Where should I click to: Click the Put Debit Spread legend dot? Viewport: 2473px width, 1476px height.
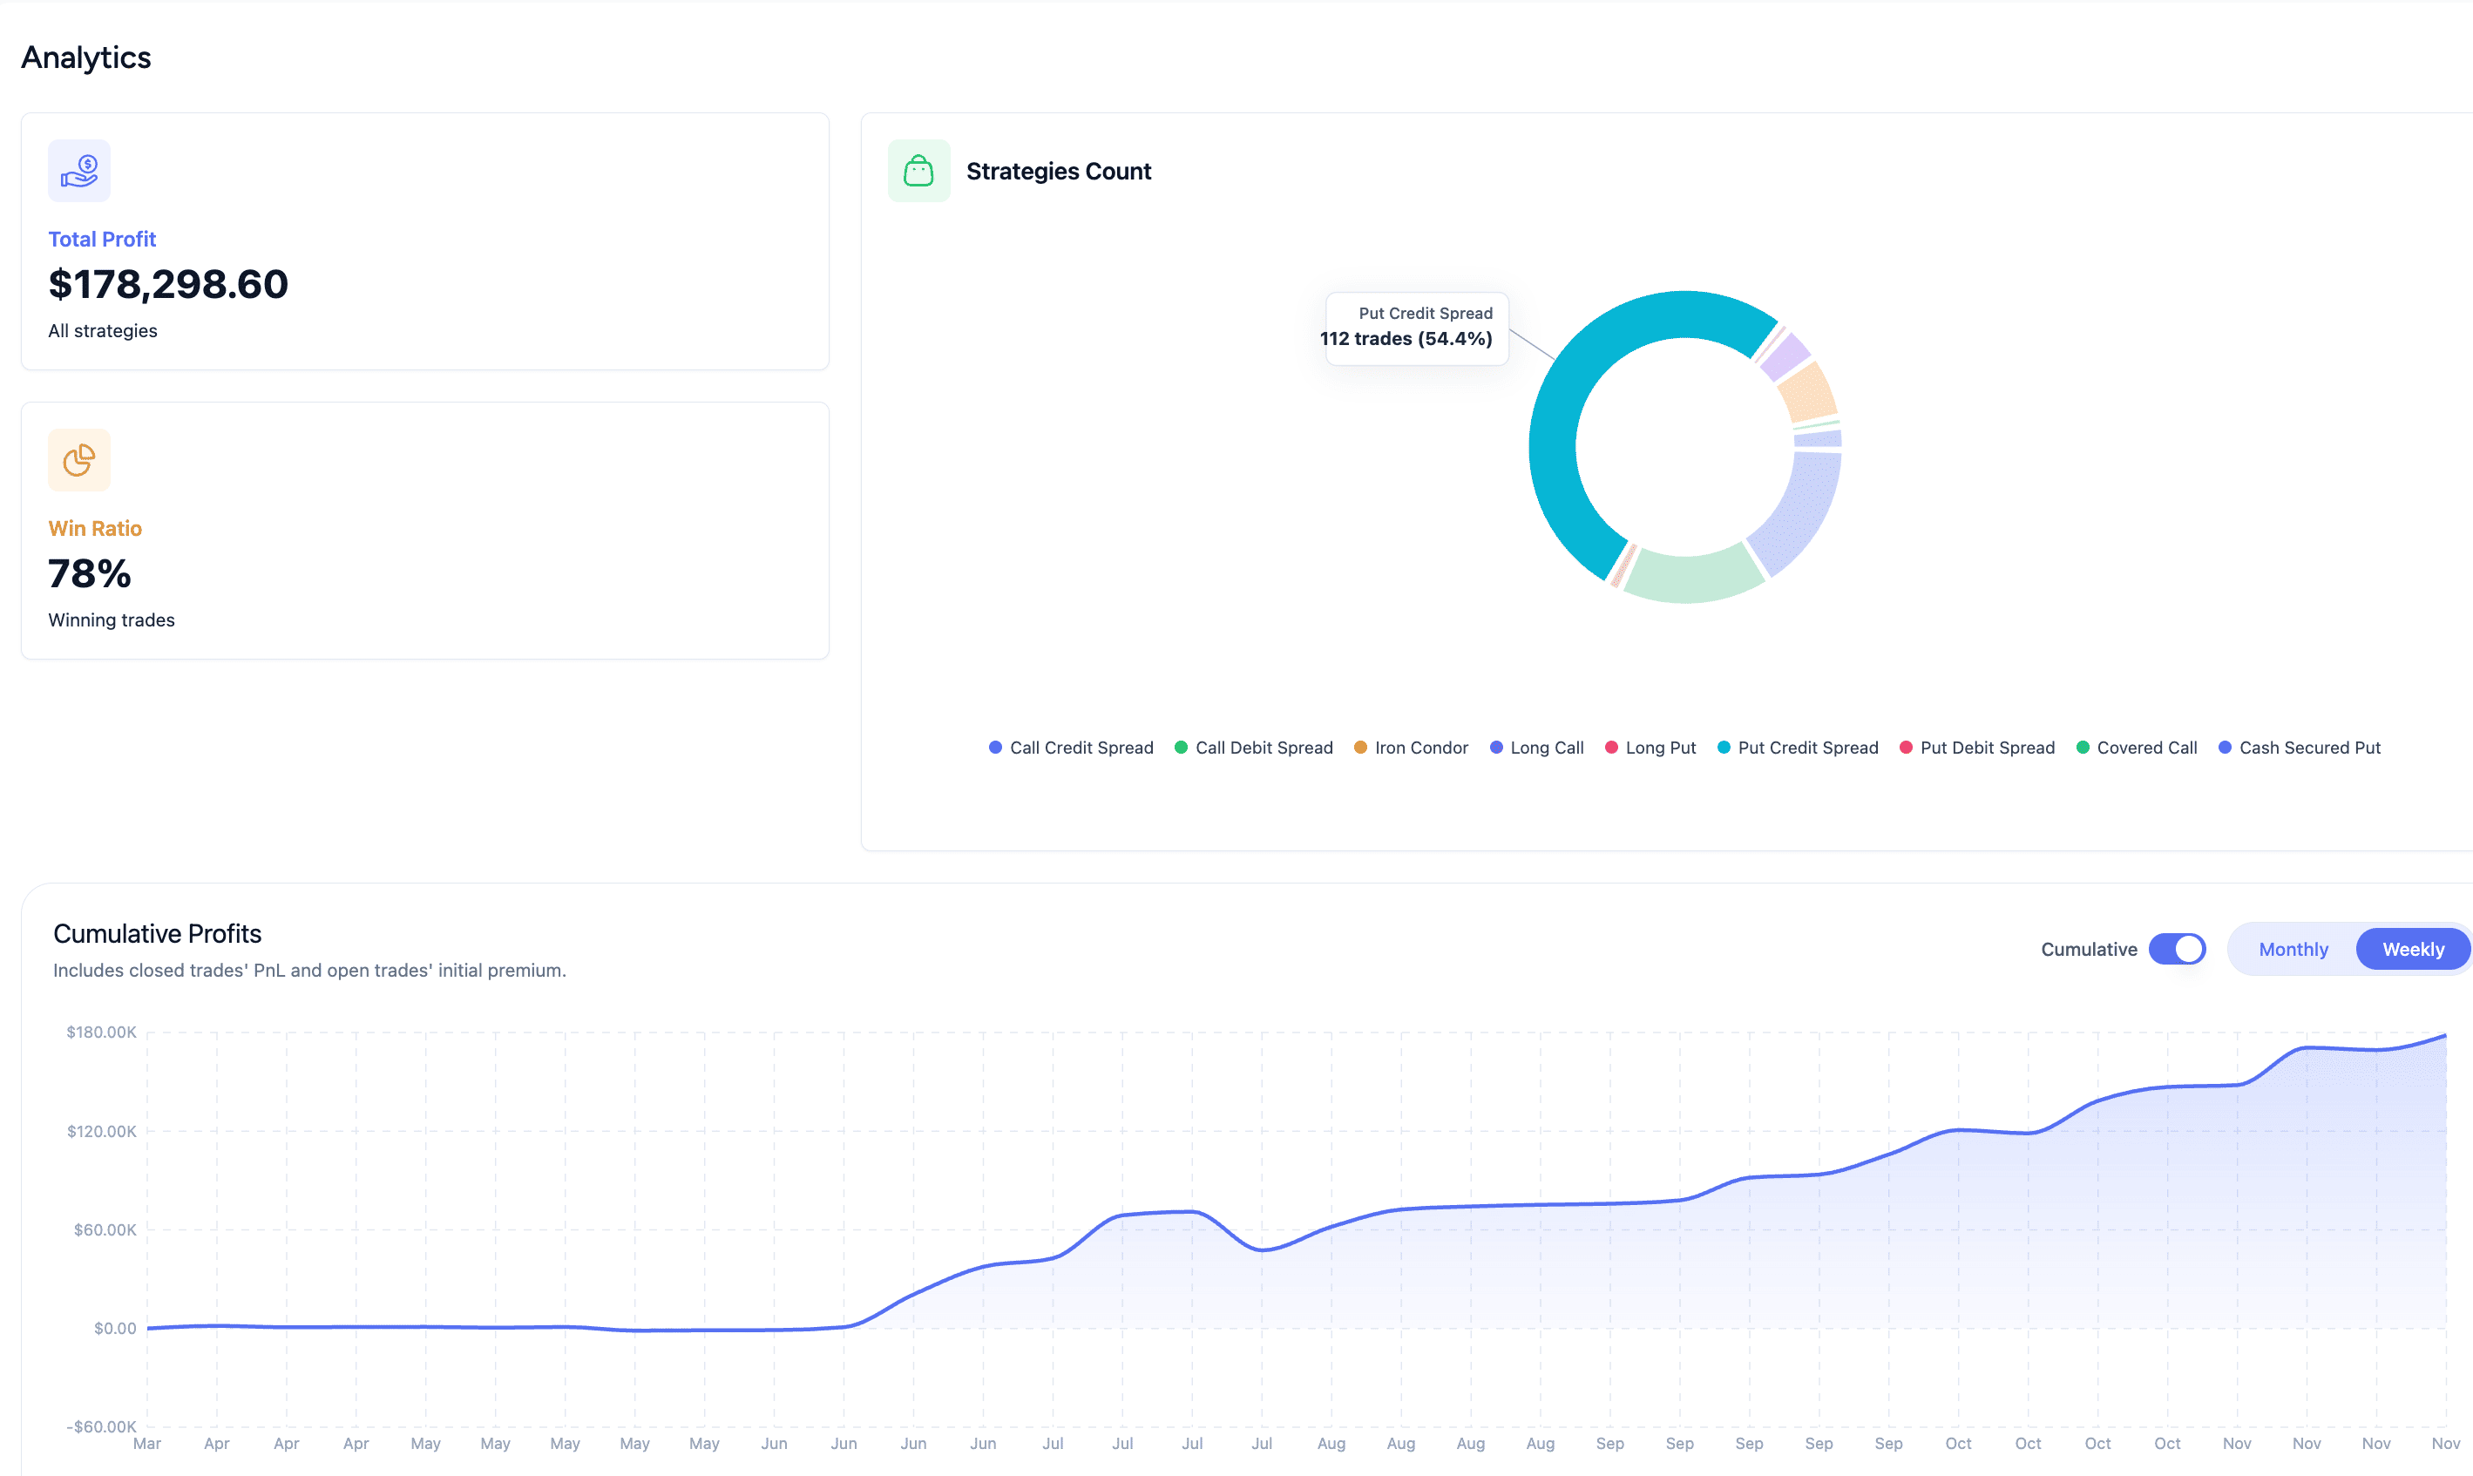(x=1905, y=747)
